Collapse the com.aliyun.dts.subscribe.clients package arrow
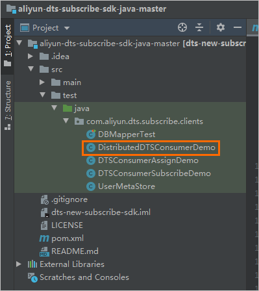 point(66,121)
